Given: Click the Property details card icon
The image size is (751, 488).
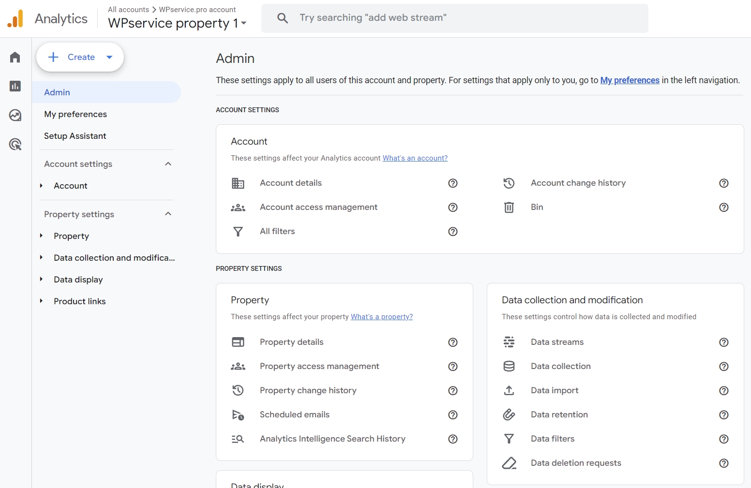Looking at the screenshot, I should pyautogui.click(x=238, y=342).
